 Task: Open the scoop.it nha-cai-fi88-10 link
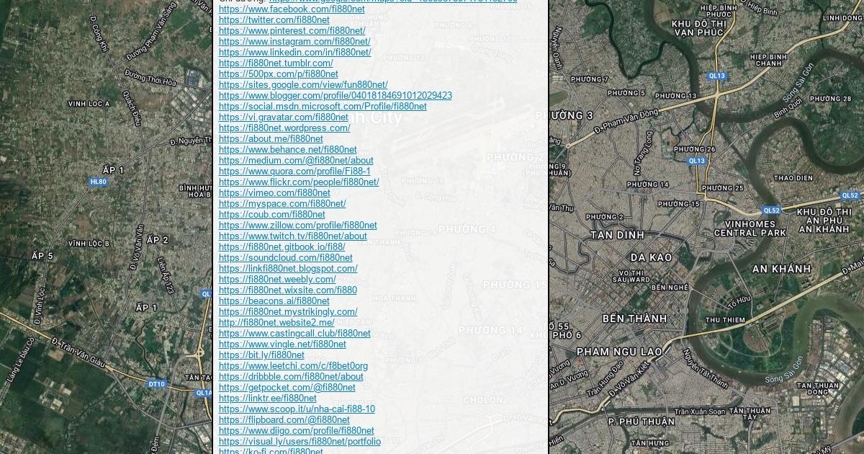coord(297,409)
